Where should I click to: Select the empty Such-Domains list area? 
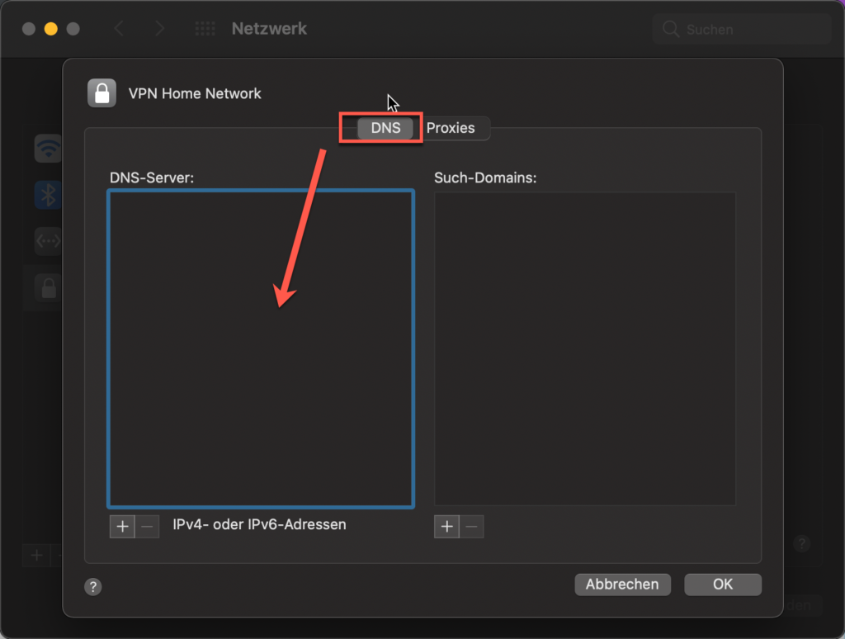(585, 349)
